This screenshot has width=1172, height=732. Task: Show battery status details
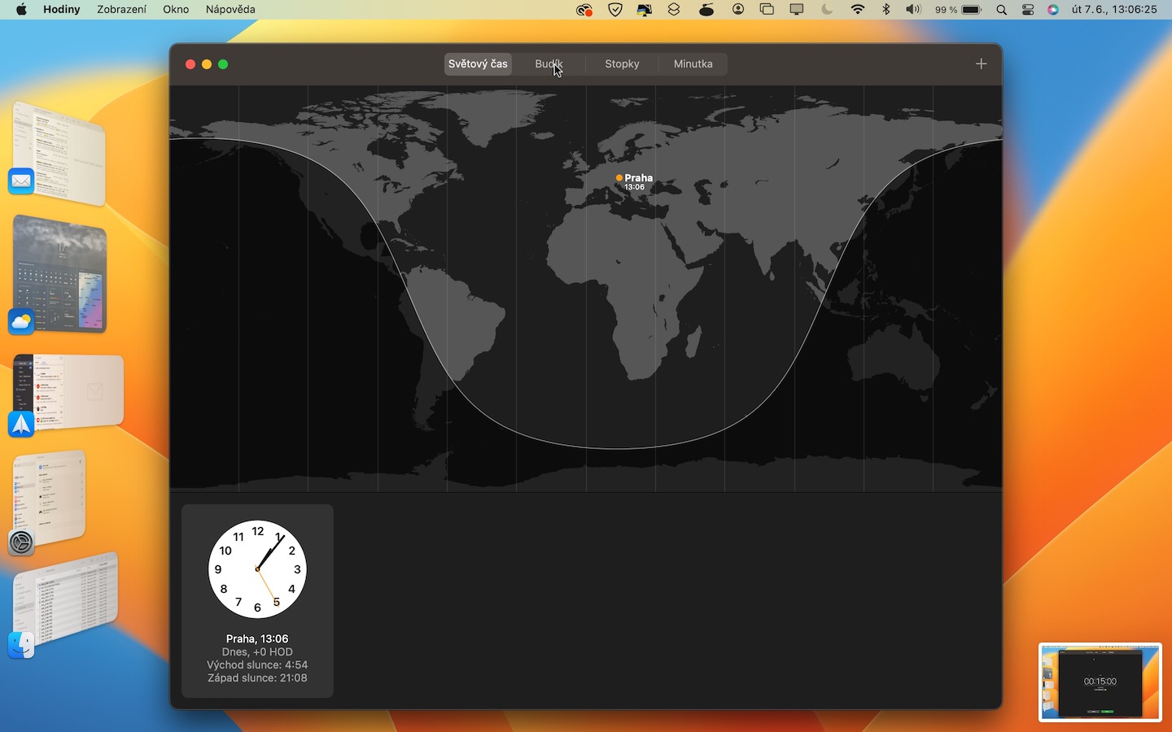[x=959, y=10]
